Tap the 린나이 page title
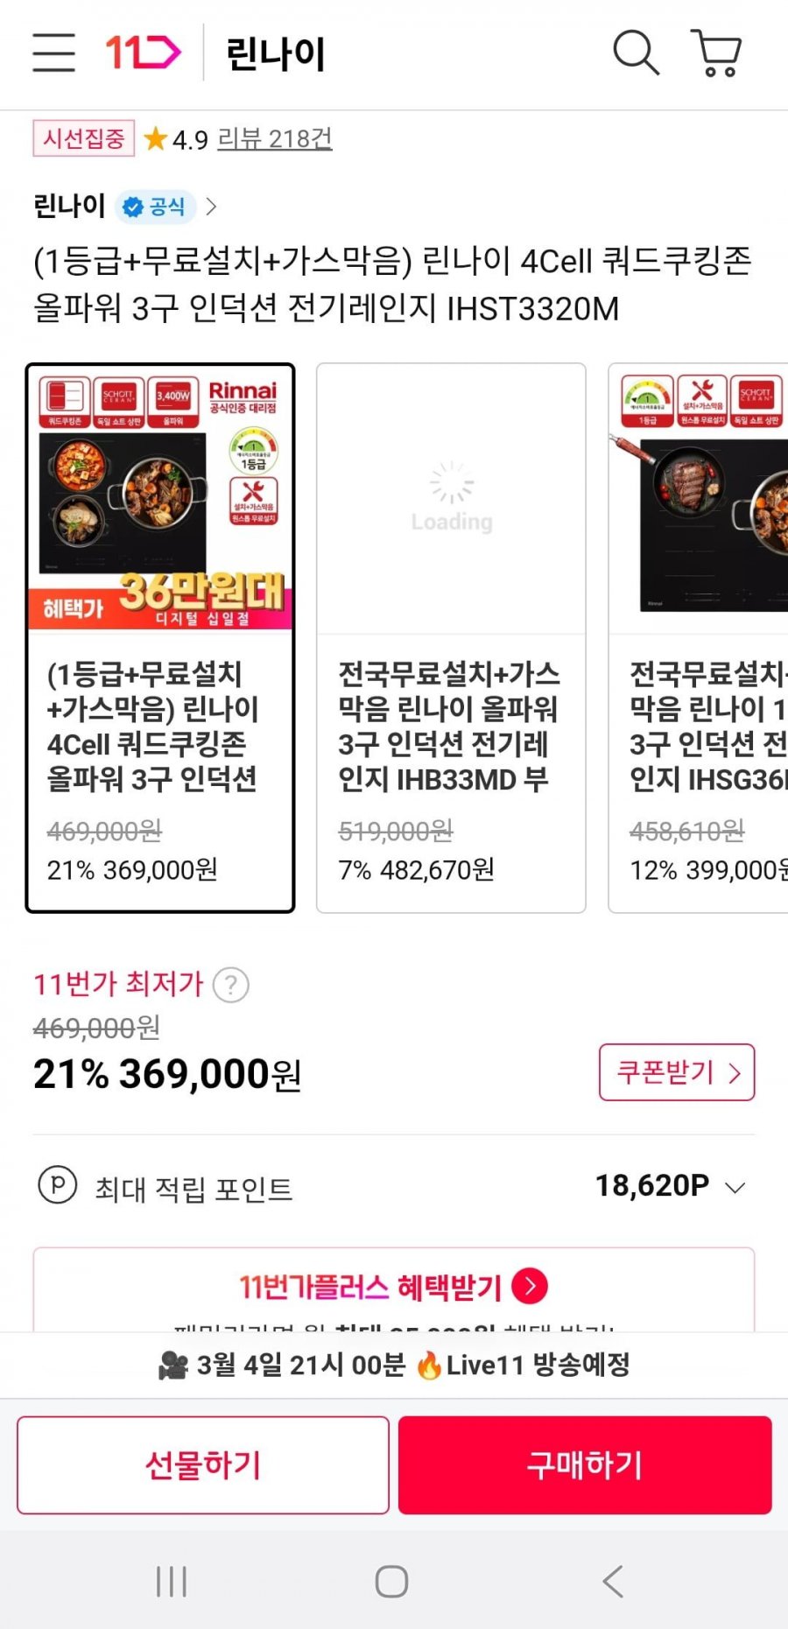The width and height of the screenshot is (788, 1629). tap(275, 54)
